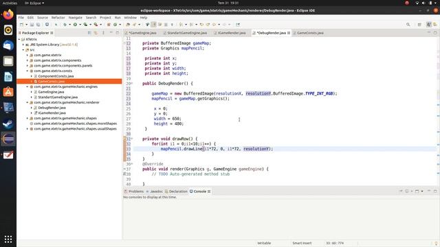
Task: Click the New Java Class toolbar icon
Action: tap(115, 25)
